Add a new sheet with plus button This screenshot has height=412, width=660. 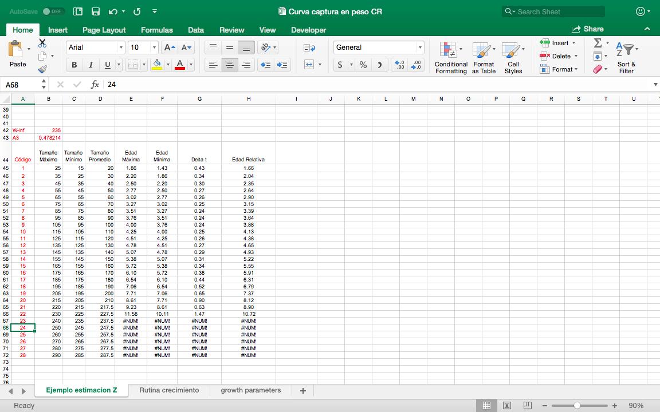[302, 391]
